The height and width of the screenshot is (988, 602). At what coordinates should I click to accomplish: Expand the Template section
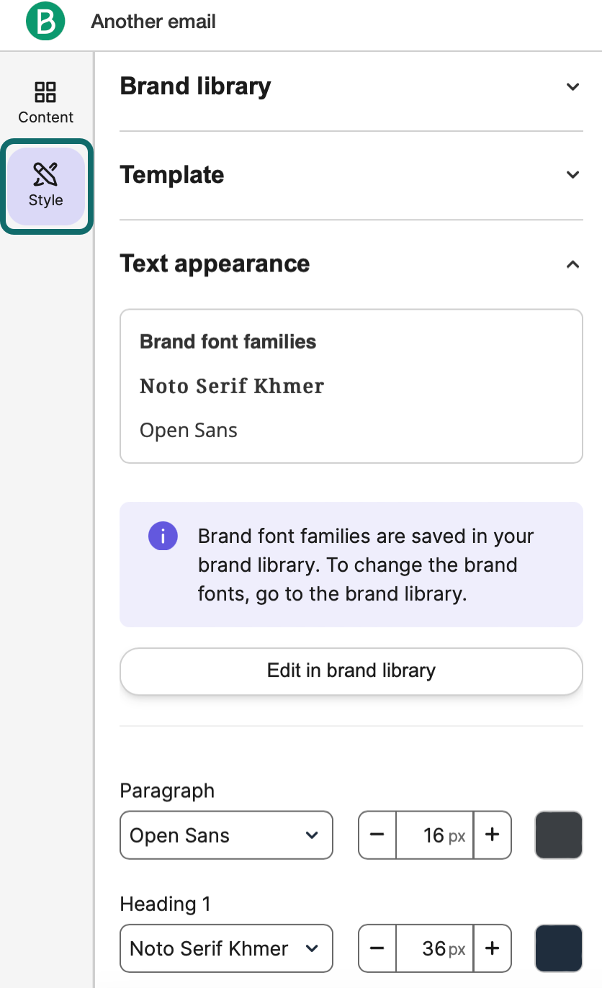[572, 174]
